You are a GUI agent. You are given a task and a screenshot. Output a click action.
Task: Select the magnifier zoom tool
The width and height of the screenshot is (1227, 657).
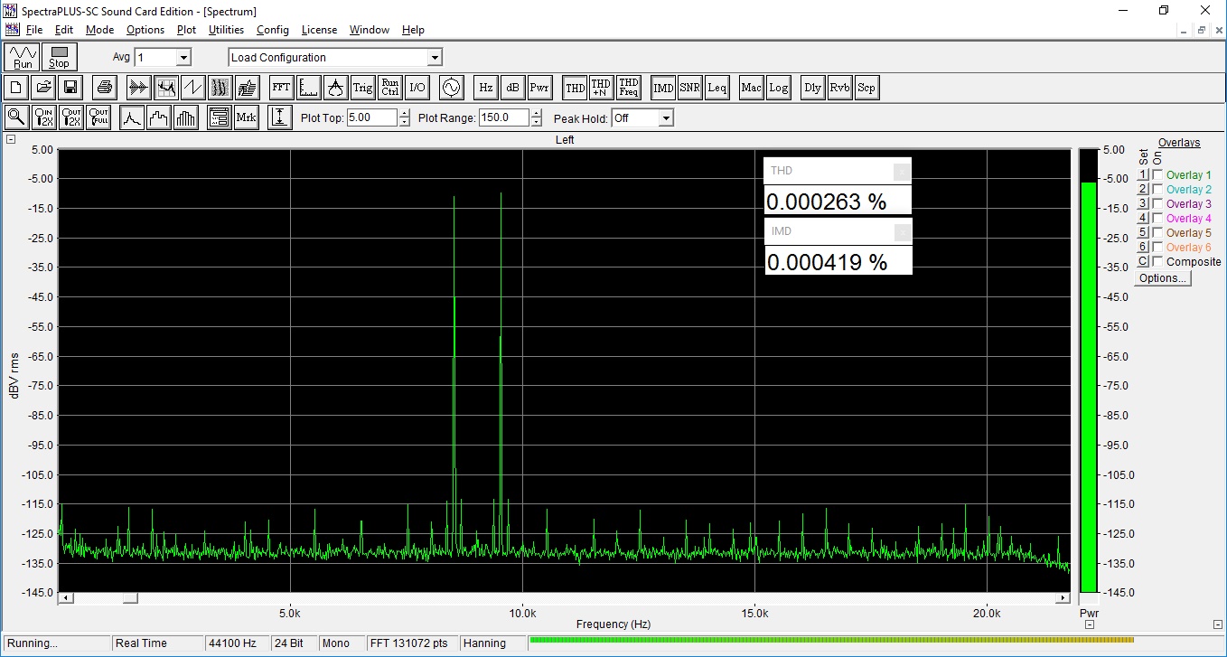pos(16,117)
